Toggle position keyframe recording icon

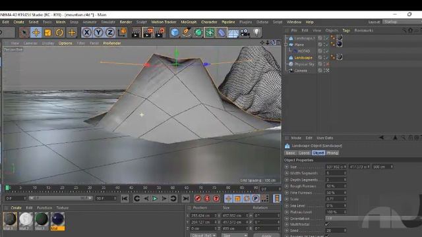tap(229, 199)
